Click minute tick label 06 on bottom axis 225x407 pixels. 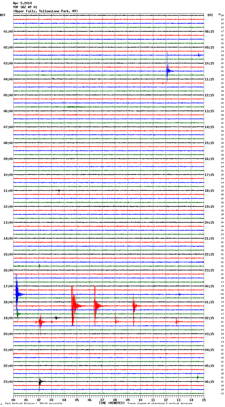[90, 400]
